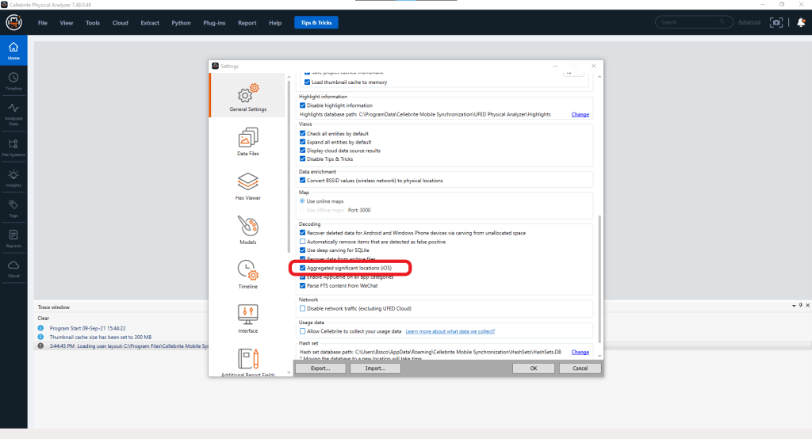Open the Extract menu
812x439 pixels.
pos(150,23)
